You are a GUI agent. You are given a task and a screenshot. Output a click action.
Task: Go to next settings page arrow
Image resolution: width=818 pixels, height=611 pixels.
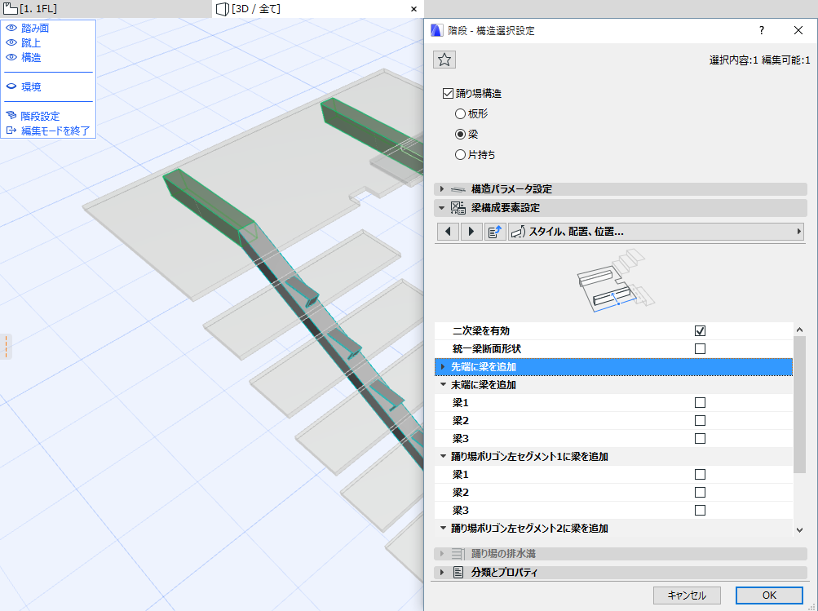(x=471, y=232)
